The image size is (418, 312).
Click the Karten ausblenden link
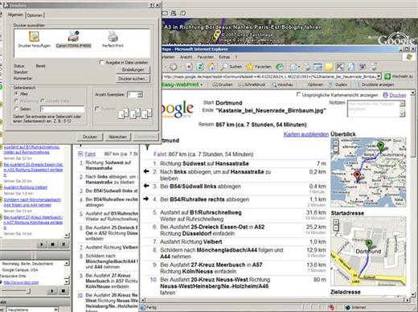[306, 134]
